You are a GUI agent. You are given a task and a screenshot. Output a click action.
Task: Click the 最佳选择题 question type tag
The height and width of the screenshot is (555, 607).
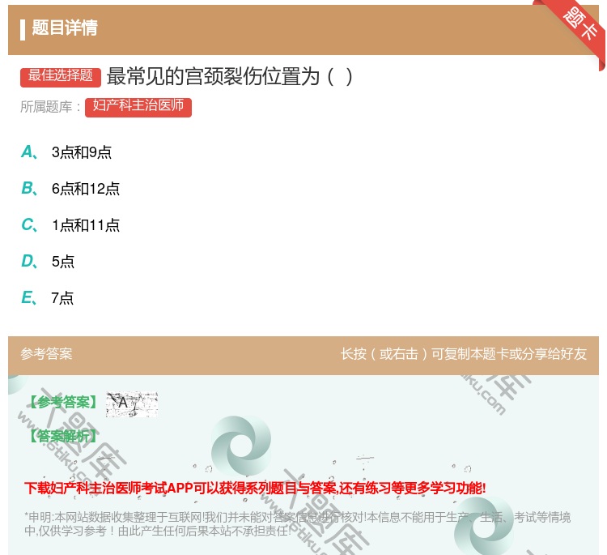coord(61,77)
